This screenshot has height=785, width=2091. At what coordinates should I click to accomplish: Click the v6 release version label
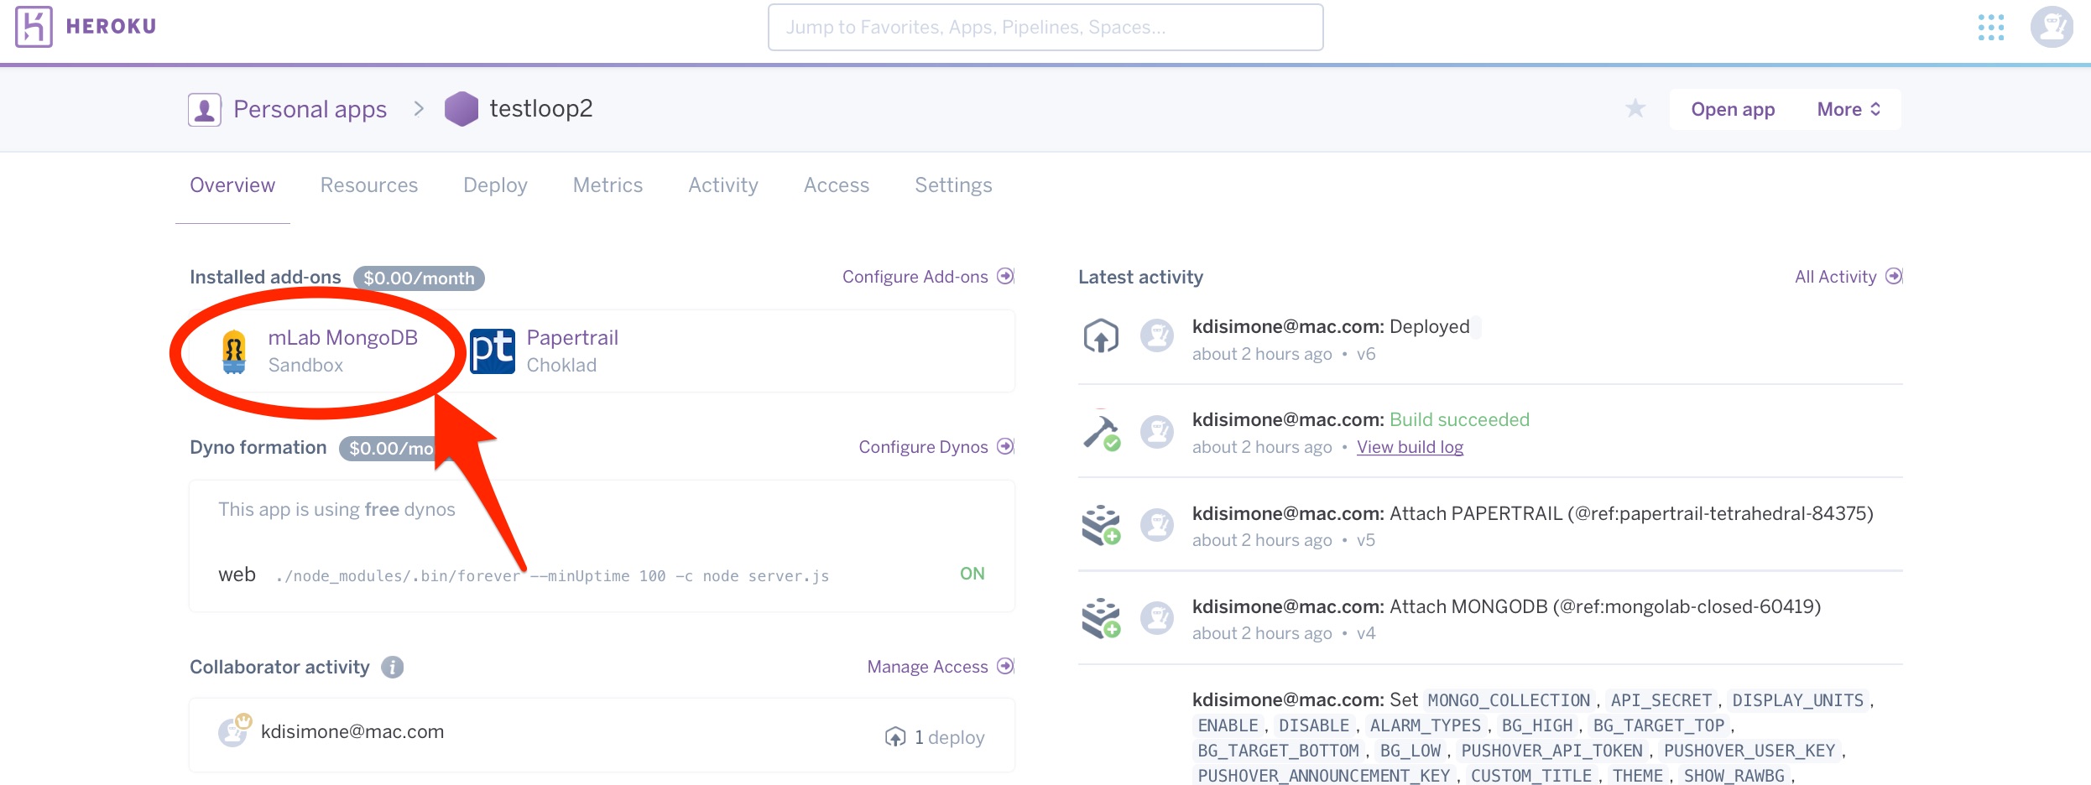(x=1366, y=354)
